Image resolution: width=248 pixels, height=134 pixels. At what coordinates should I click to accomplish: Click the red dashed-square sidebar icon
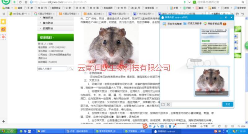[3, 37]
